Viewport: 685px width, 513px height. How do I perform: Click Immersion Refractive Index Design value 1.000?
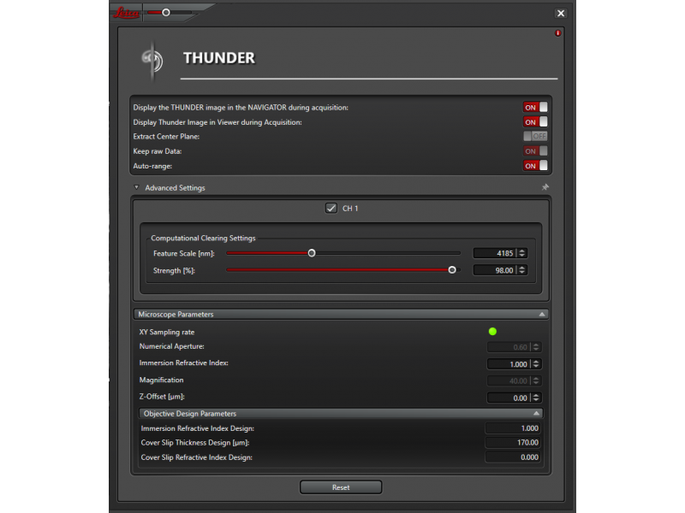pyautogui.click(x=513, y=428)
